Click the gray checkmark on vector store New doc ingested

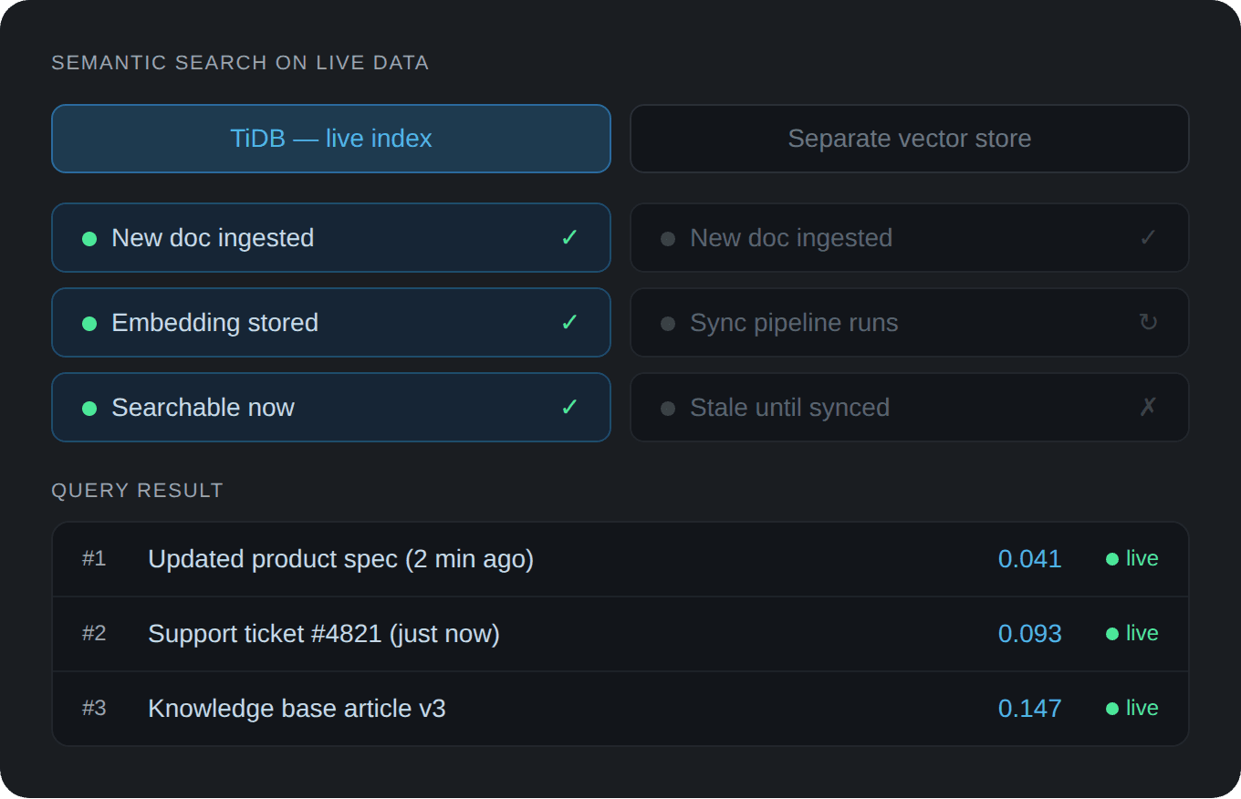click(x=1148, y=238)
